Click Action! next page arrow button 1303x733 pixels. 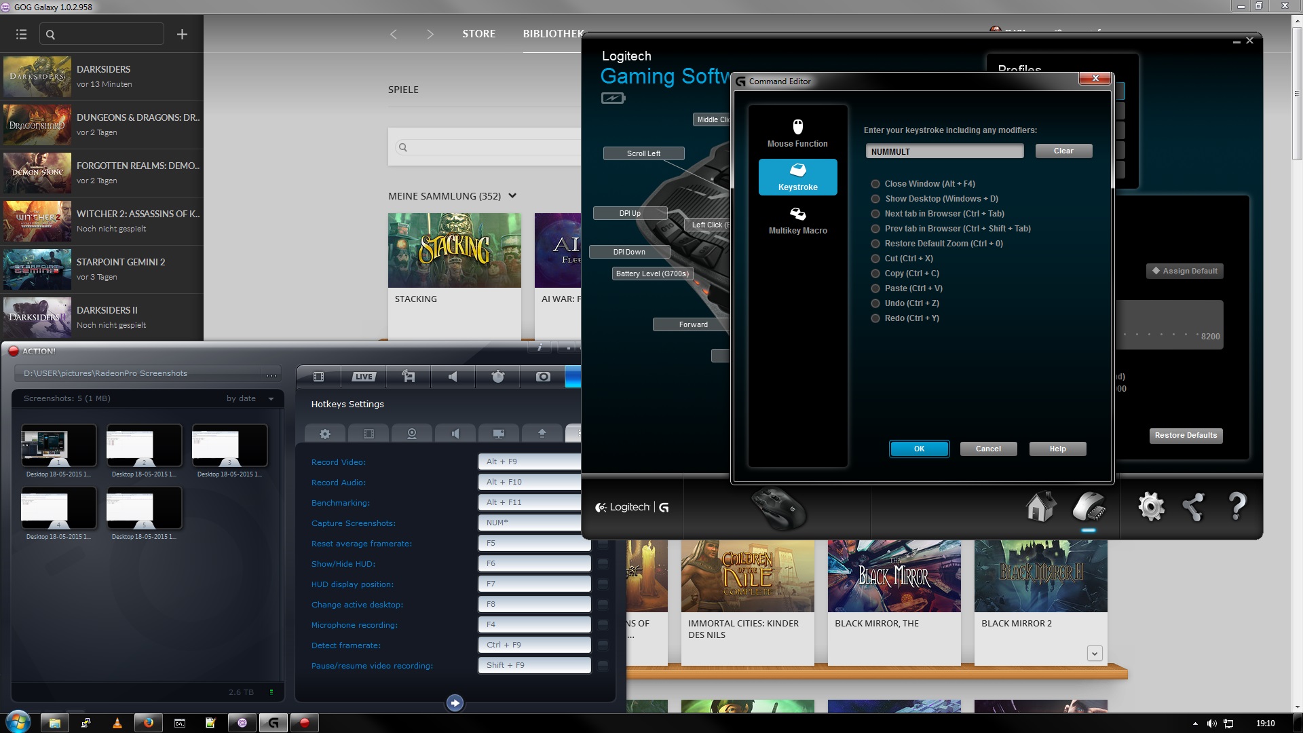tap(455, 703)
